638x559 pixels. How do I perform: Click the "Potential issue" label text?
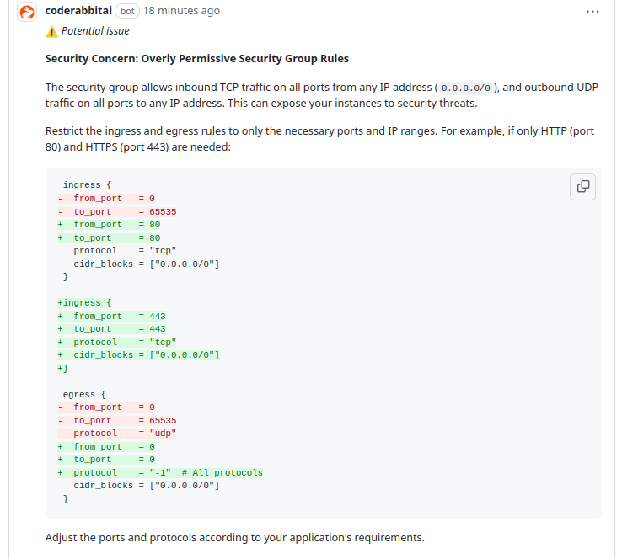point(95,31)
